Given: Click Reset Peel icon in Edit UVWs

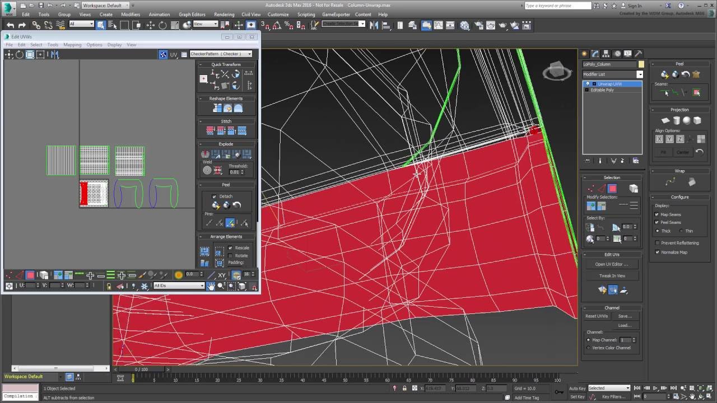Looking at the screenshot, I should (x=237, y=205).
